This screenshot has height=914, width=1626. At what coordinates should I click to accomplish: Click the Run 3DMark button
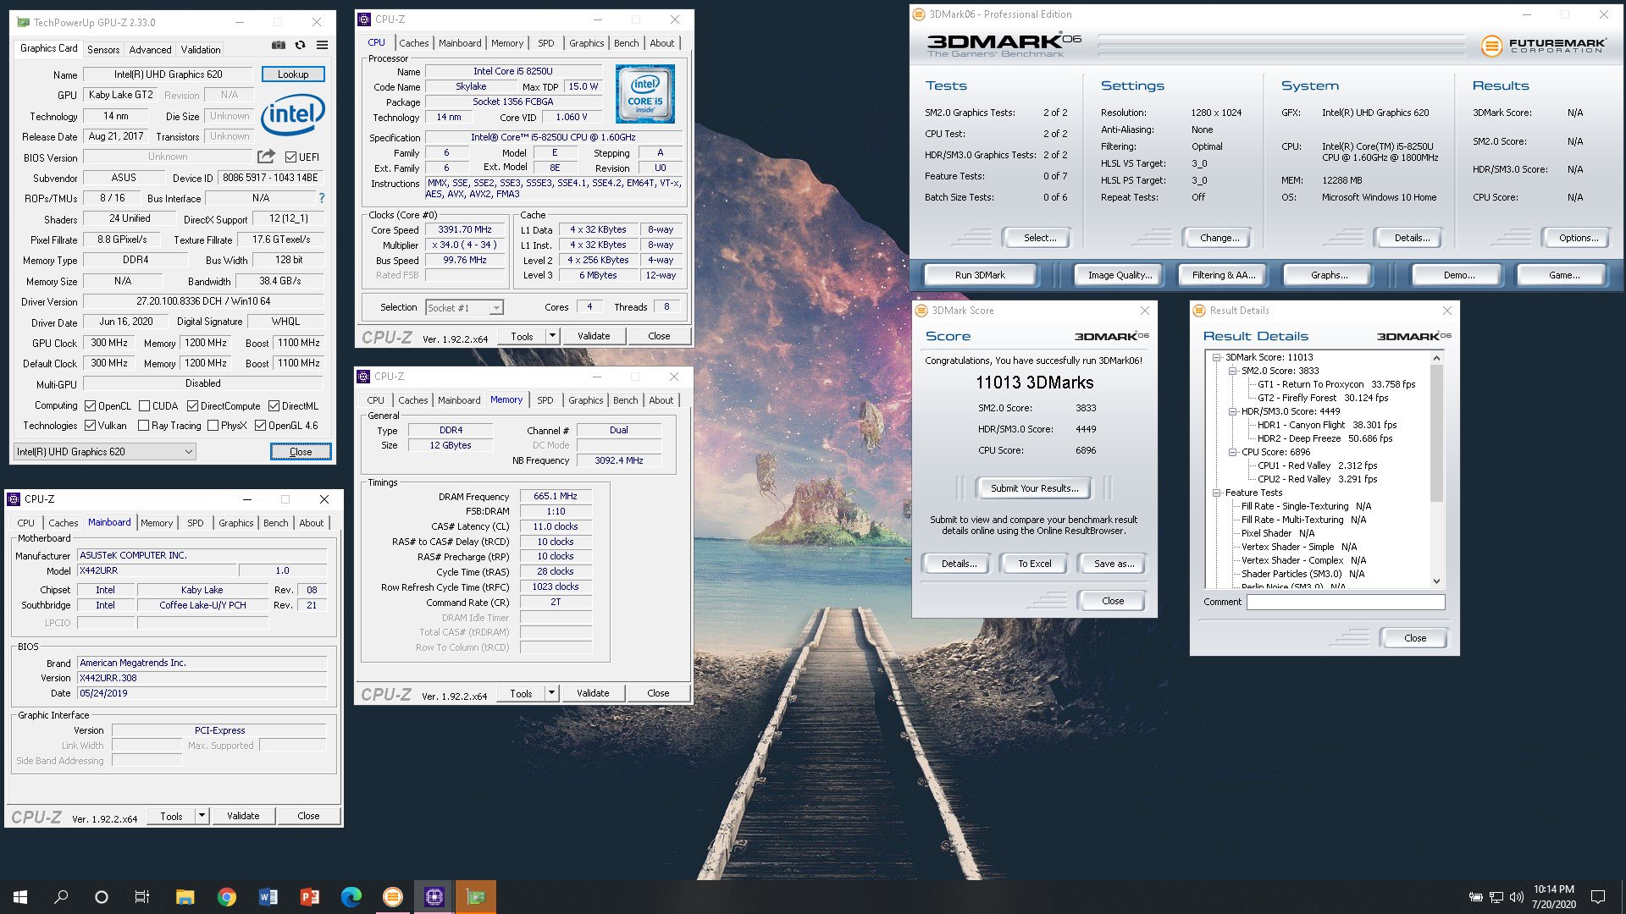[x=980, y=275]
